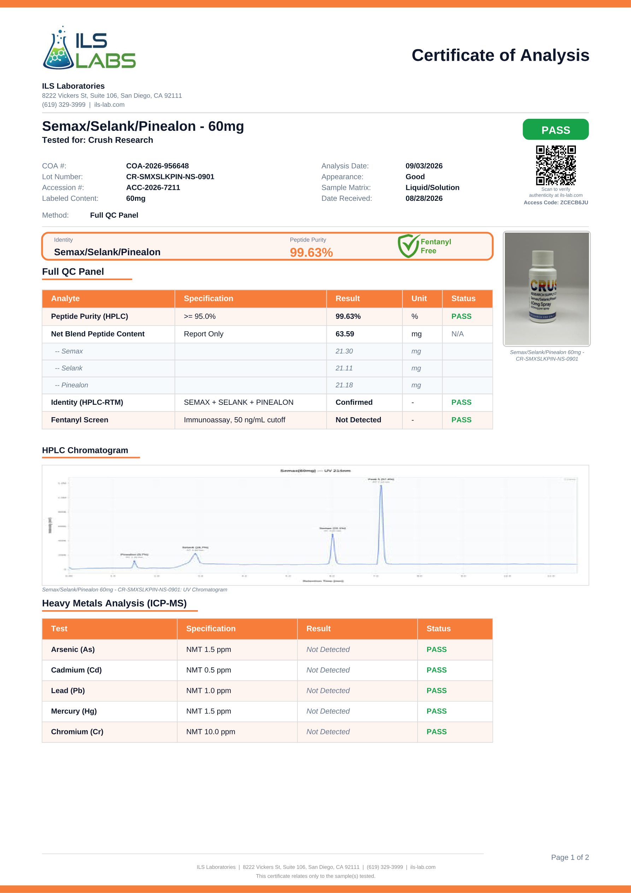Select the Lead (Pb) row
This screenshot has height=893, width=631.
(267, 691)
